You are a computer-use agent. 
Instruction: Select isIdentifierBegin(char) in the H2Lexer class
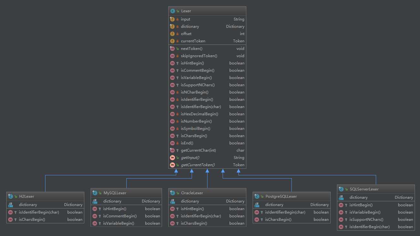(39, 212)
